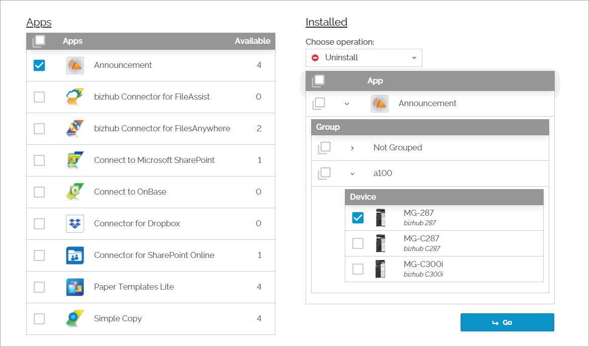Check the Paper Templates Lite checkbox
The image size is (589, 347).
tap(39, 287)
